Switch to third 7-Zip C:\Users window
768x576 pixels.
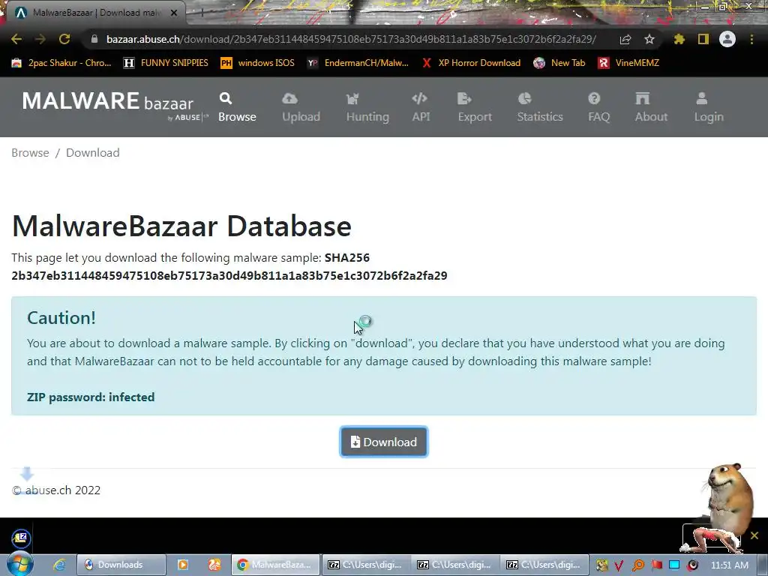coord(544,565)
